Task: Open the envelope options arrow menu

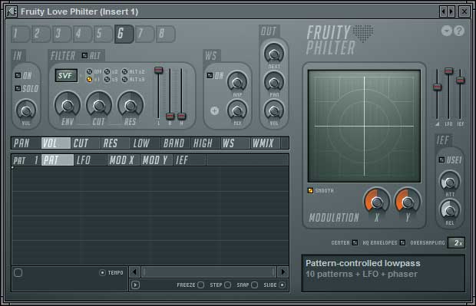Action: click(135, 285)
